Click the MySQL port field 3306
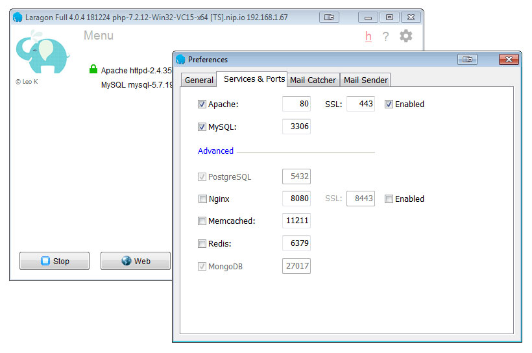 [296, 127]
